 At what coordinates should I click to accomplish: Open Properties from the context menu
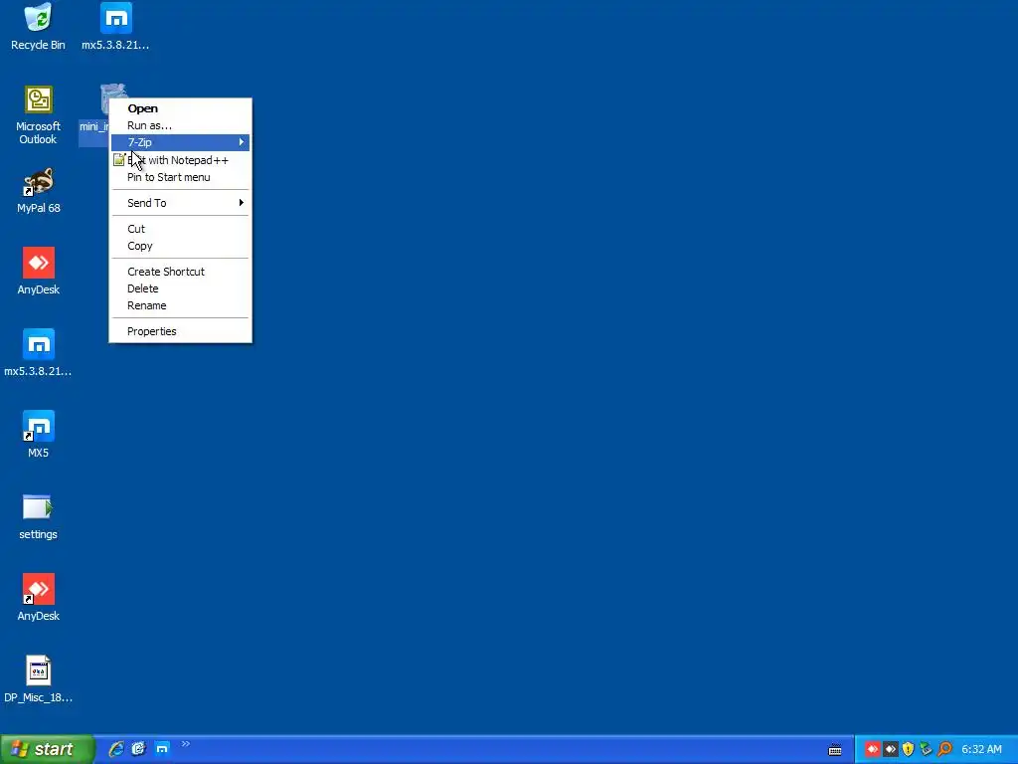pos(181,331)
